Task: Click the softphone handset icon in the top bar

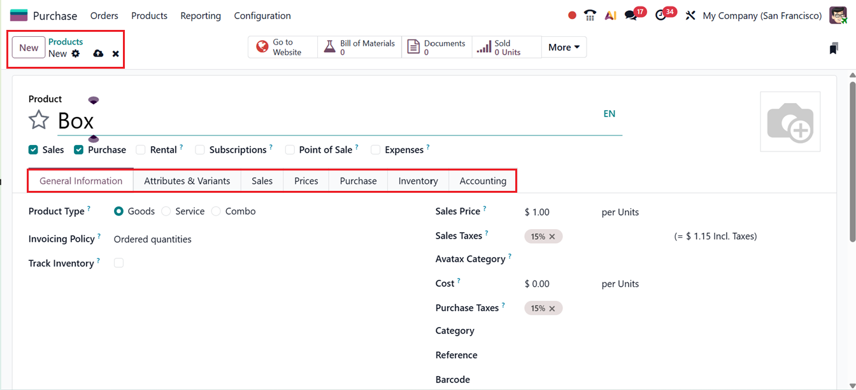Action: [590, 14]
